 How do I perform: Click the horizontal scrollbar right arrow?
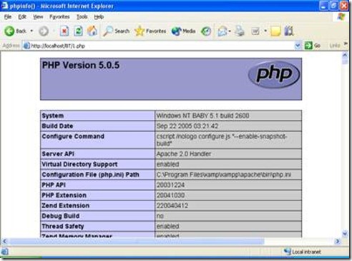point(338,241)
